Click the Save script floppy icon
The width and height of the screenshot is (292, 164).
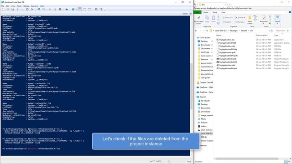pyautogui.click(x=13, y=9)
